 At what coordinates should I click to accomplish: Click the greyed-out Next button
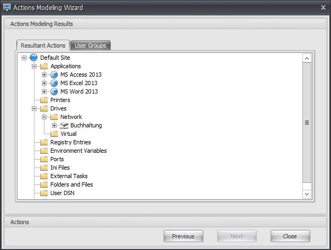[237, 236]
